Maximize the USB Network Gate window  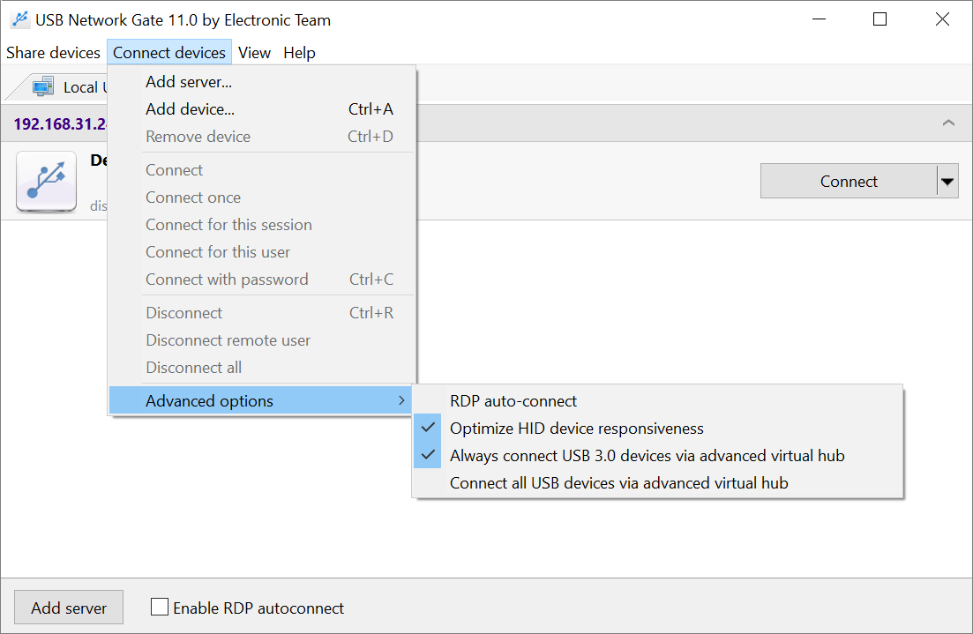click(879, 19)
